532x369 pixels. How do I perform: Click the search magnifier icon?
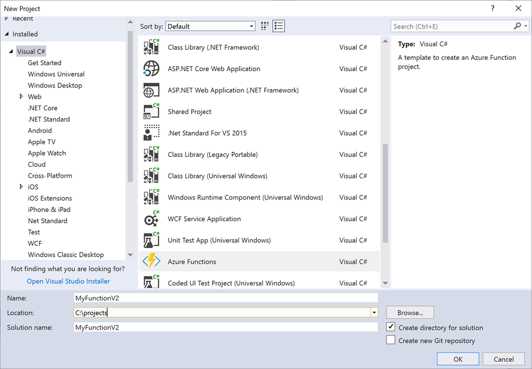(517, 26)
